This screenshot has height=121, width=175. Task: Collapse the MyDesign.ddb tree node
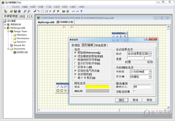tap(5, 28)
